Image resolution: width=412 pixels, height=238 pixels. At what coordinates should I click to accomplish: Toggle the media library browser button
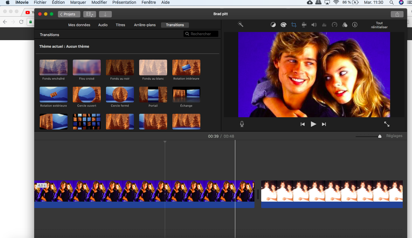pos(89,14)
